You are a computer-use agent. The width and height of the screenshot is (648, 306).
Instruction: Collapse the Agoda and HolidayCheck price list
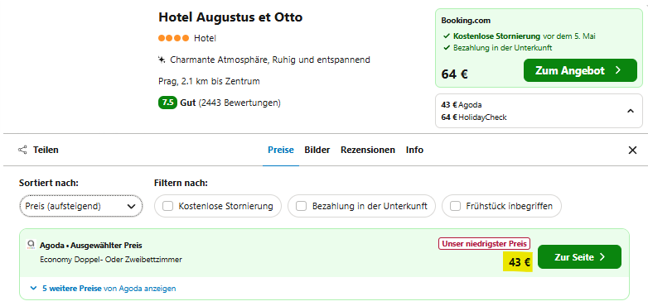click(x=631, y=111)
